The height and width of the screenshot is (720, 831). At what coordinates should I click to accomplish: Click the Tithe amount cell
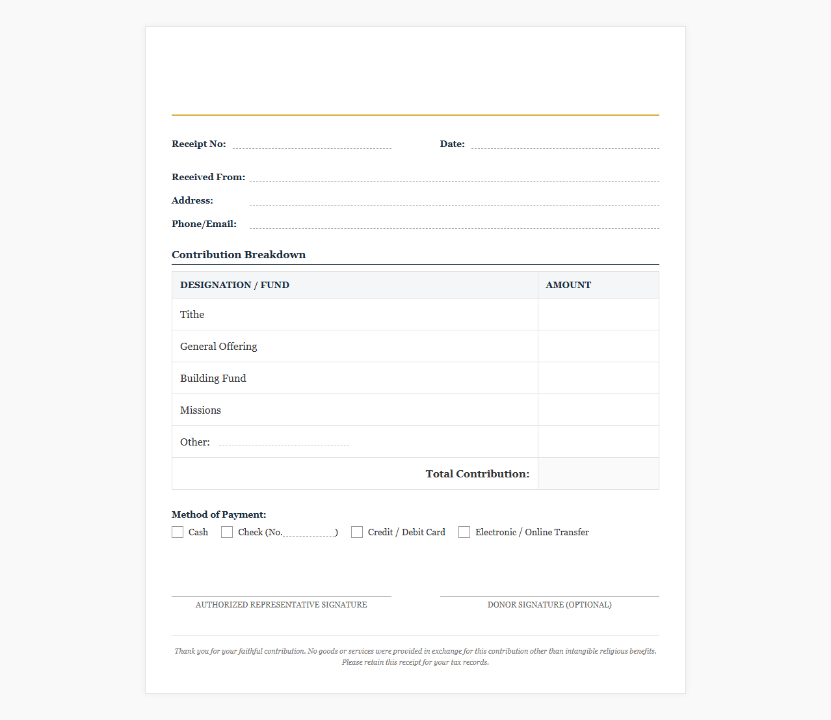598,314
